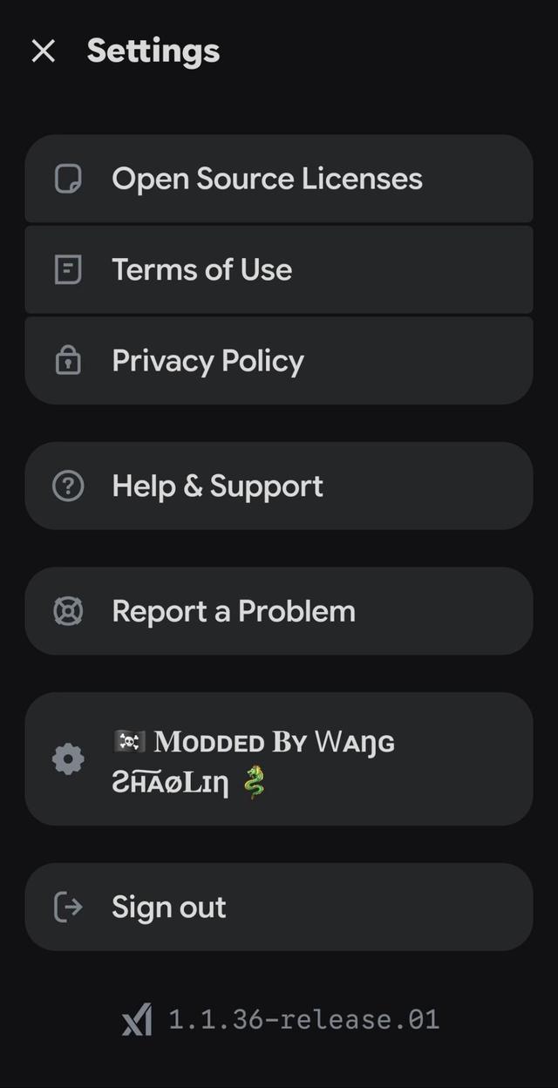Image resolution: width=558 pixels, height=1088 pixels.
Task: Tap the Privacy Policy lock icon
Action: pyautogui.click(x=68, y=360)
